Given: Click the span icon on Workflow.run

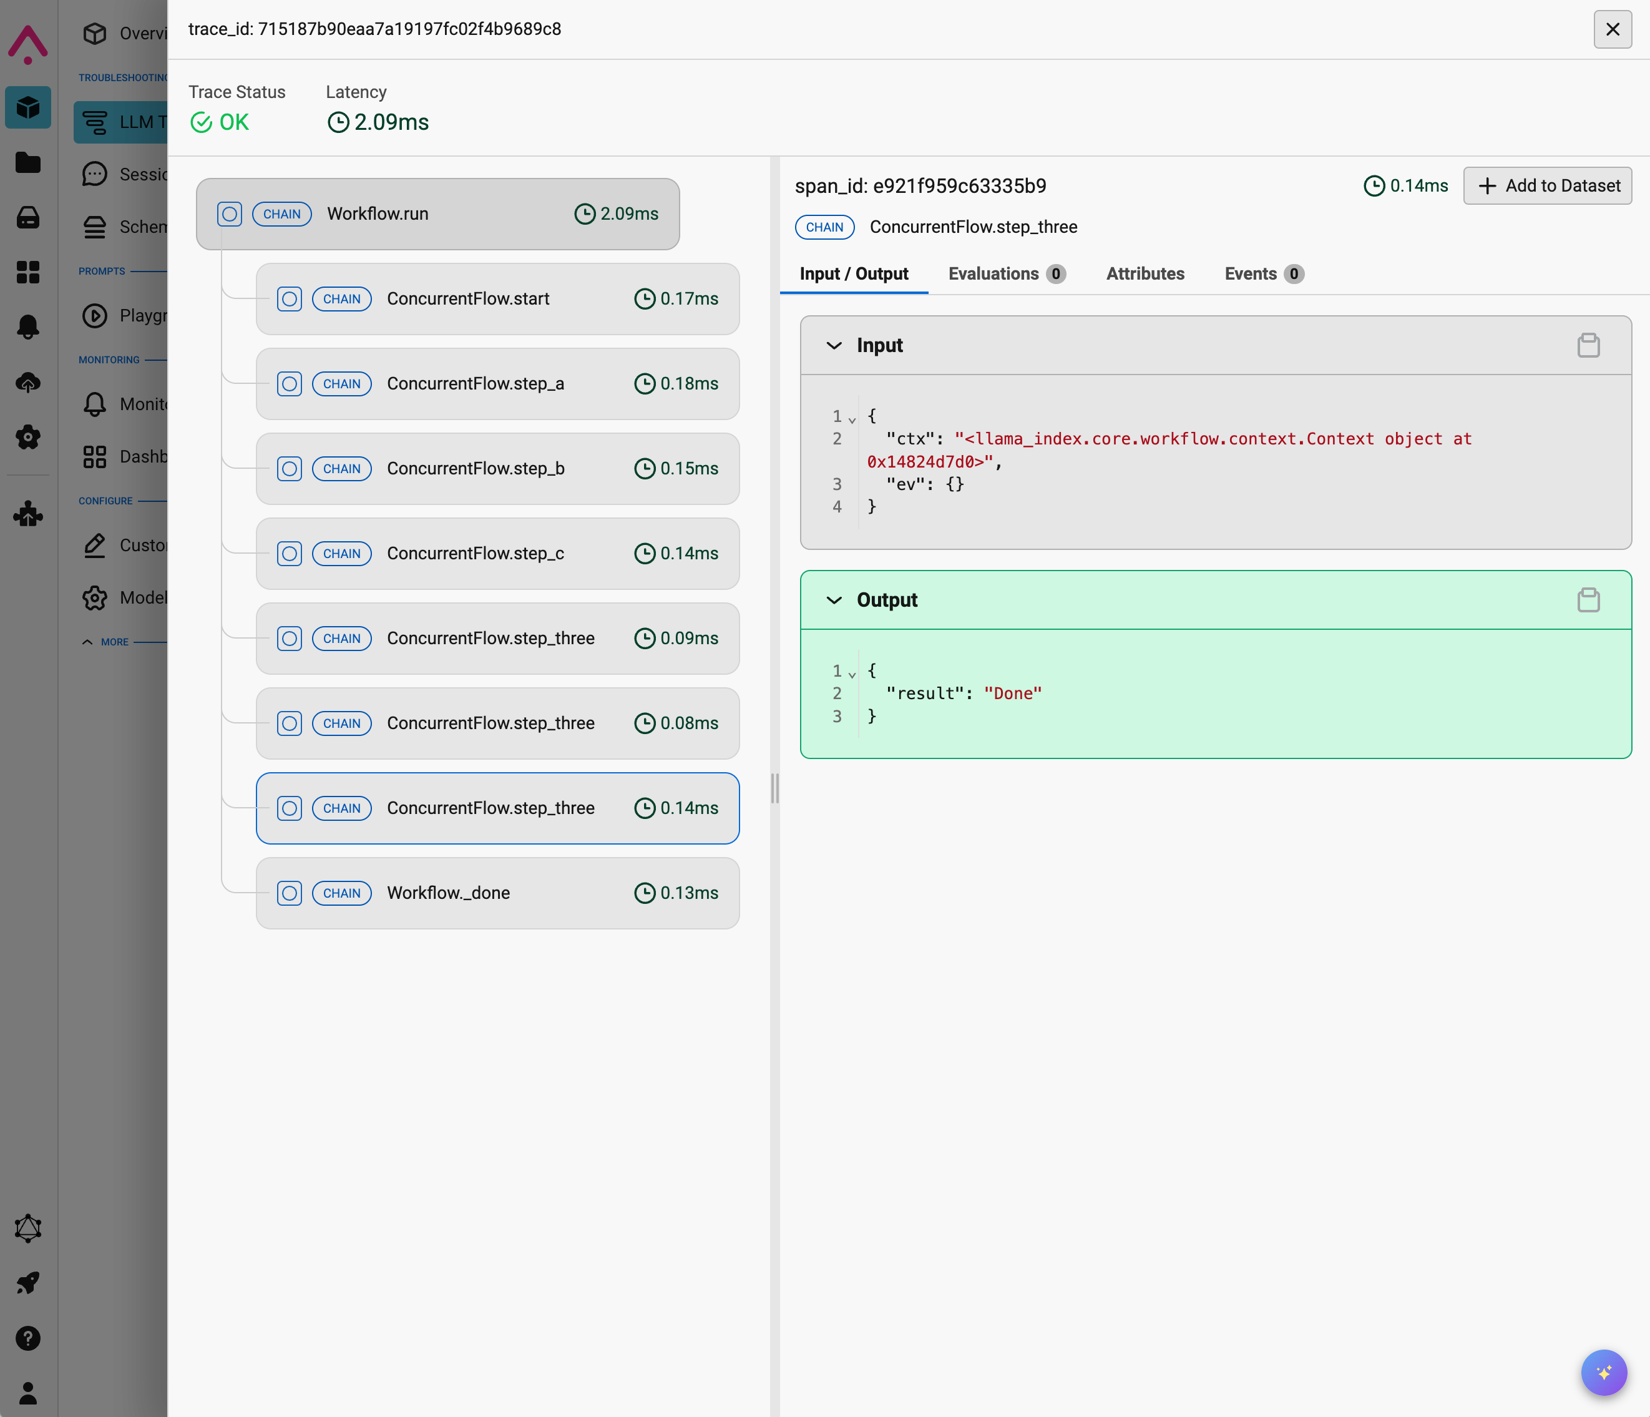Looking at the screenshot, I should coord(230,213).
